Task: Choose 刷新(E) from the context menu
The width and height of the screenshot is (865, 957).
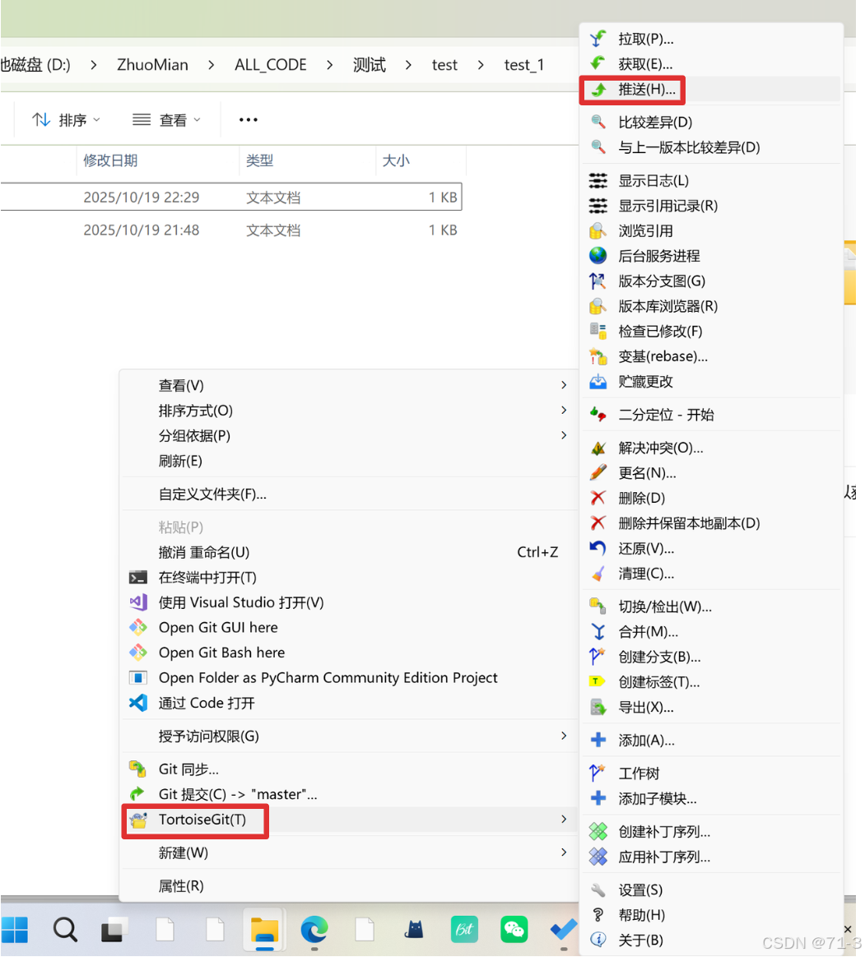Action: pos(180,461)
